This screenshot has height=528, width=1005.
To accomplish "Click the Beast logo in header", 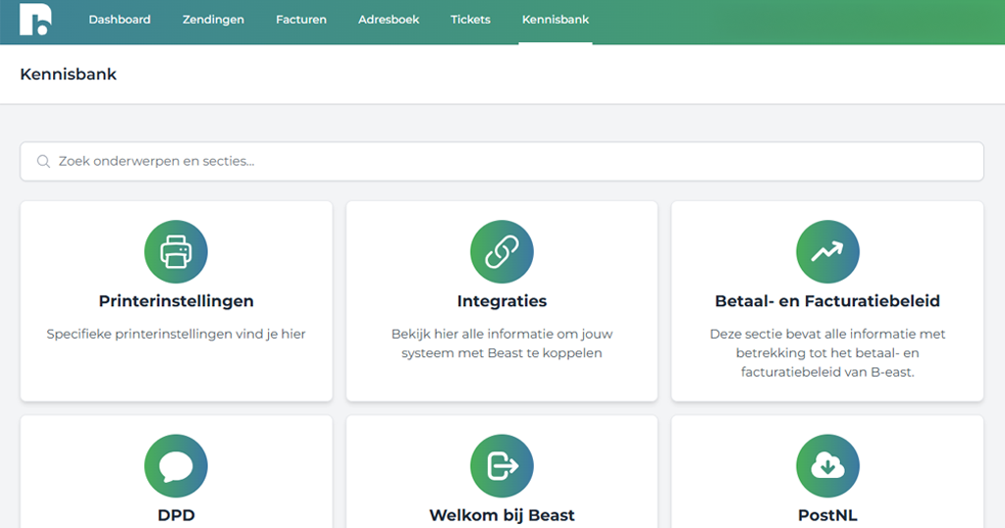I will tap(35, 20).
